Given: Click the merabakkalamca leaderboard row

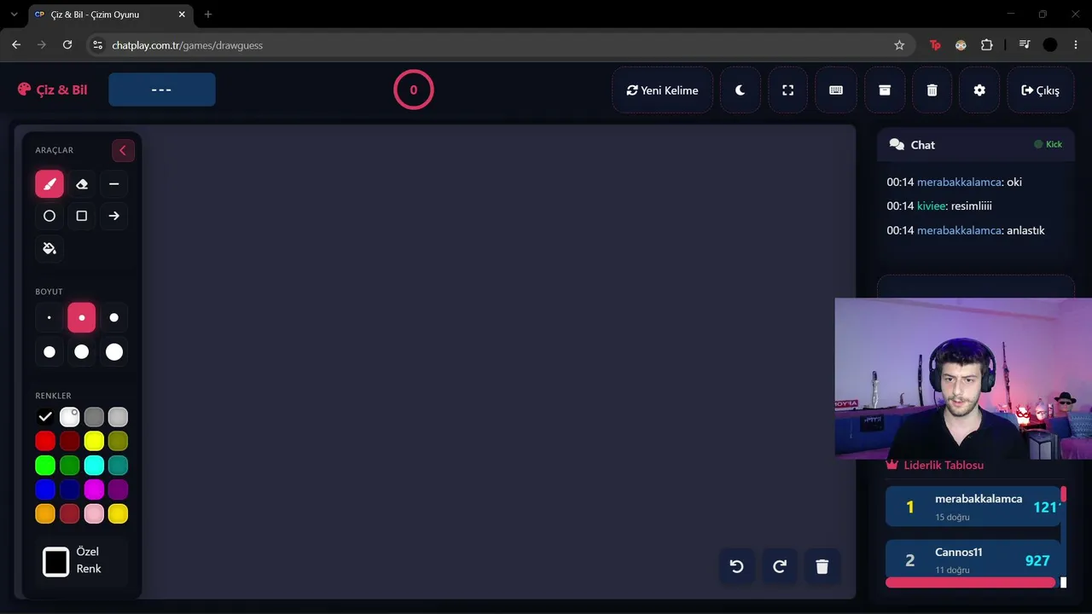Looking at the screenshot, I should tap(973, 507).
